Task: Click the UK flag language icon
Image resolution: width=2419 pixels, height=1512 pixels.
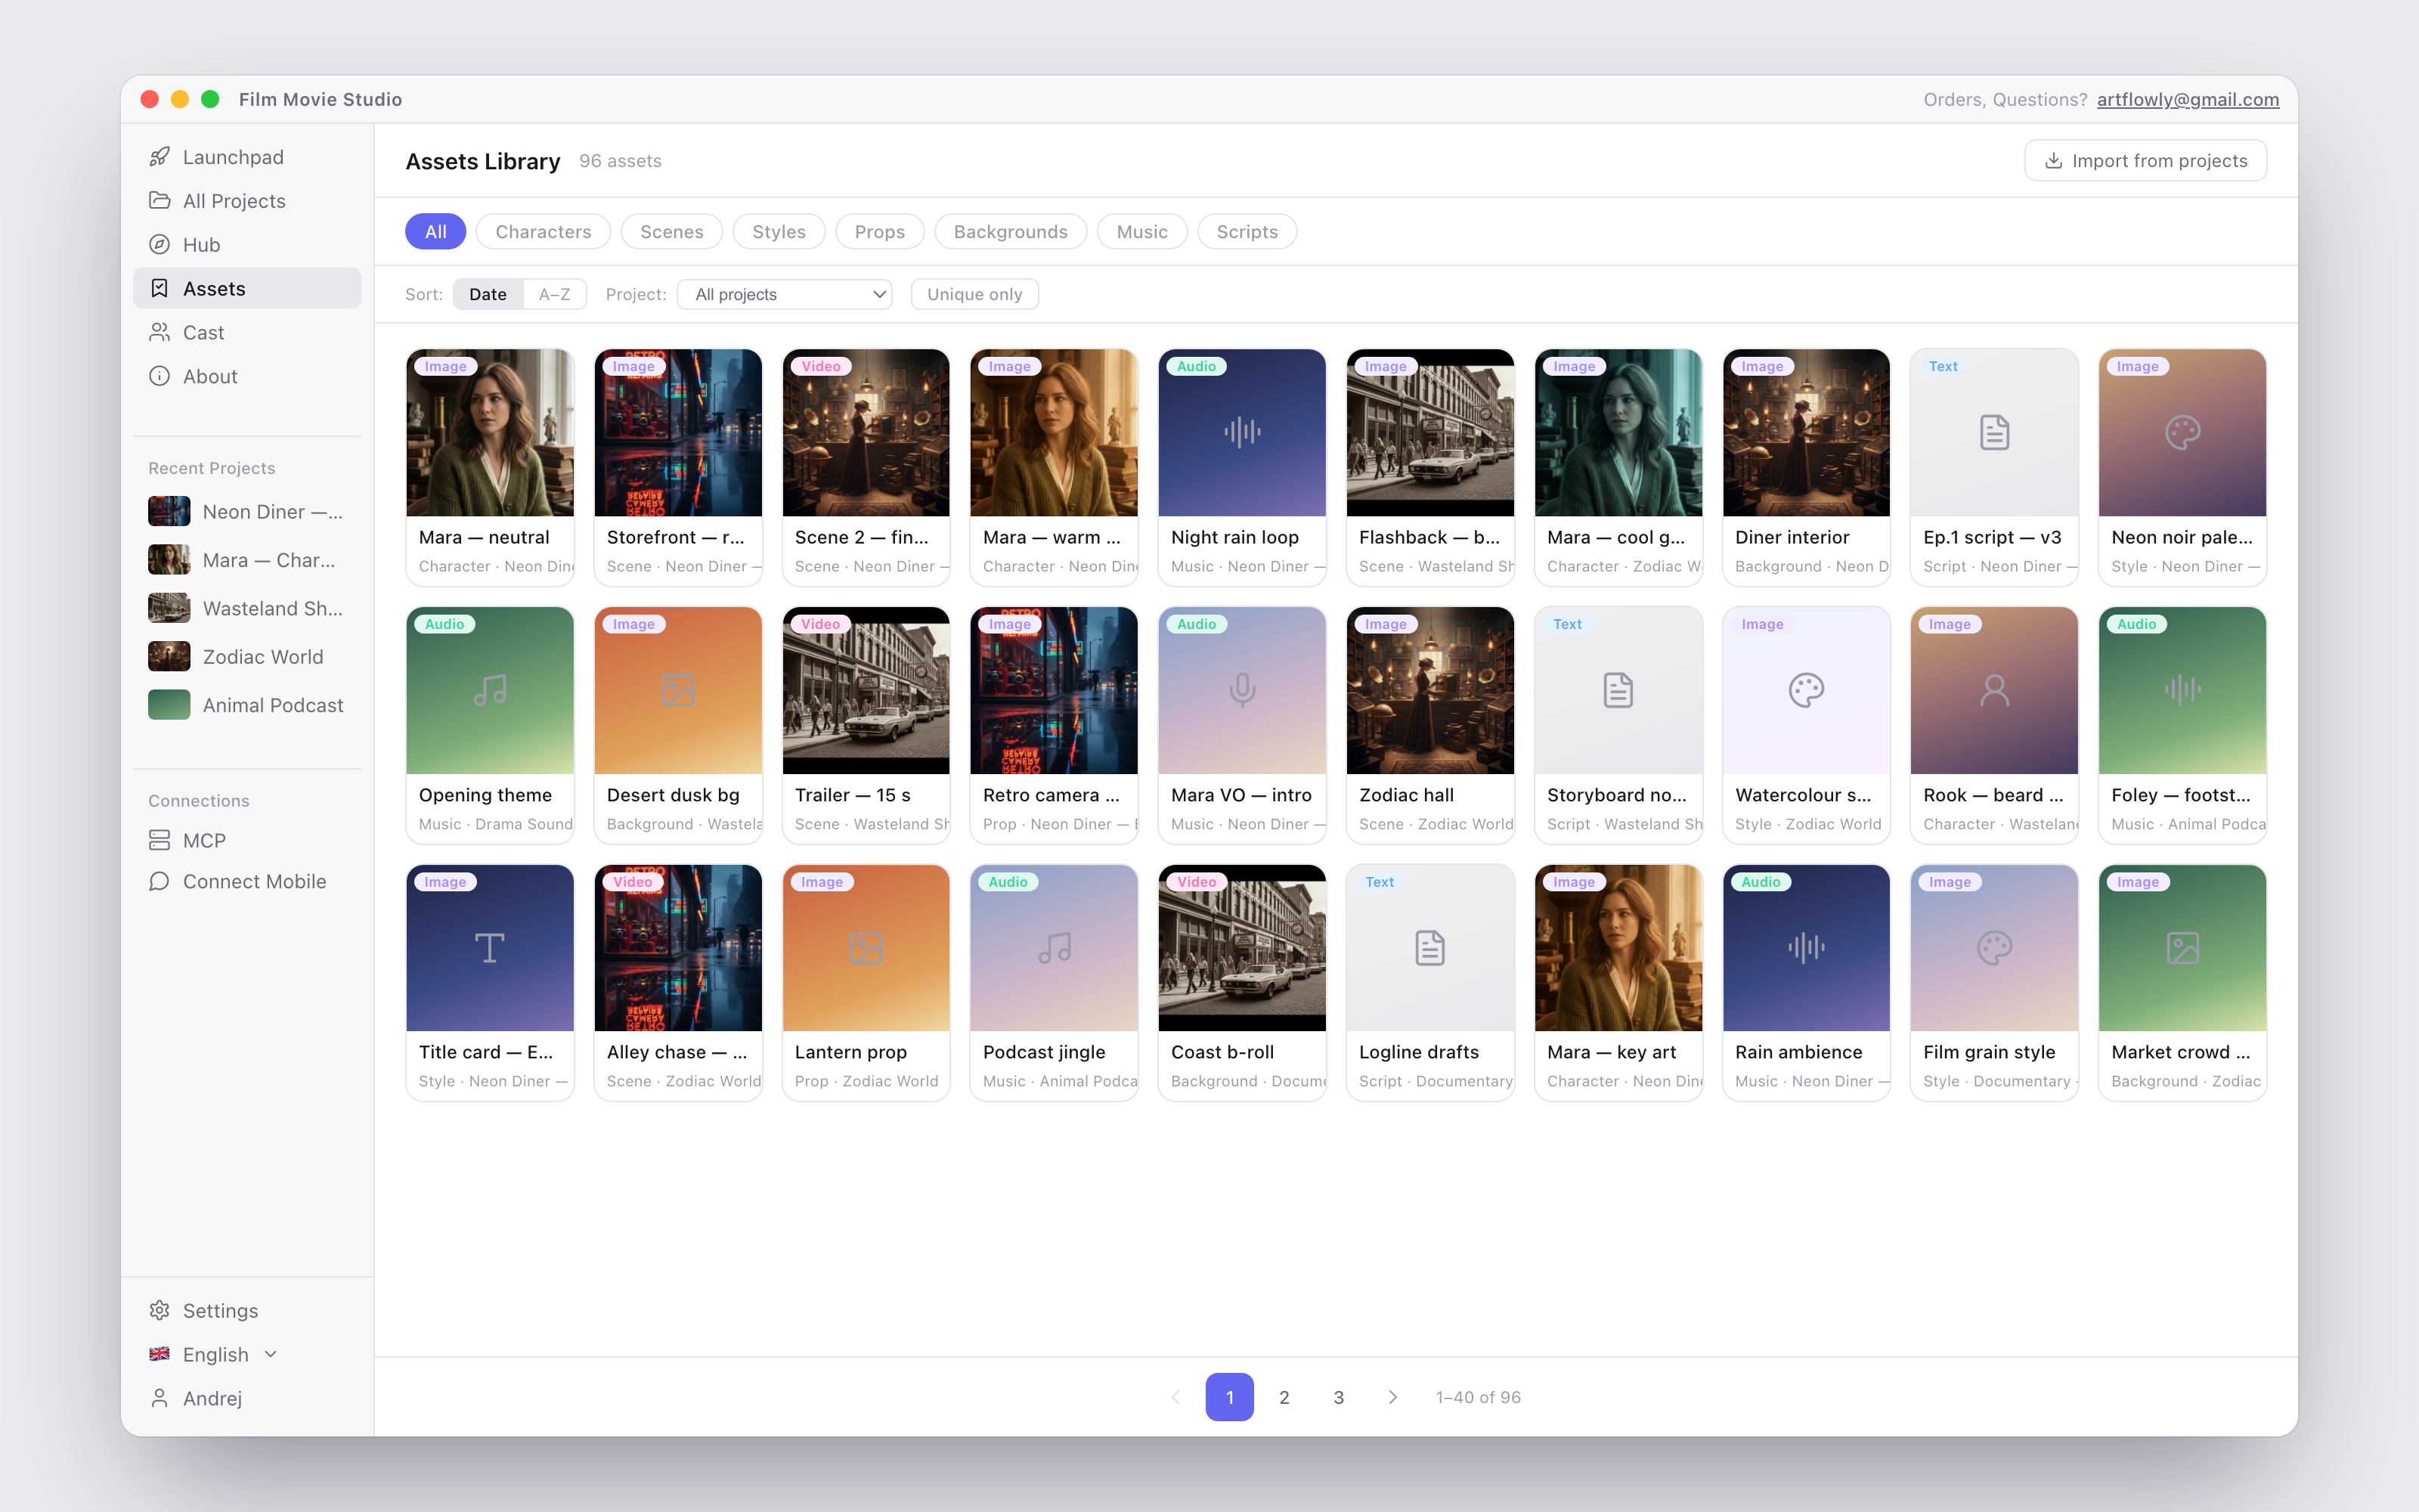Action: pyautogui.click(x=159, y=1354)
